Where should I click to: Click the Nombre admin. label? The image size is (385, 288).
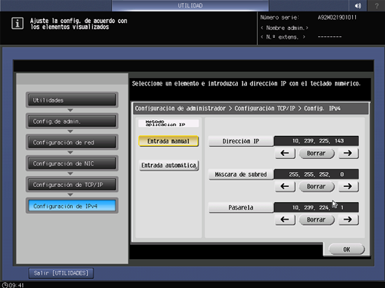pos(285,27)
